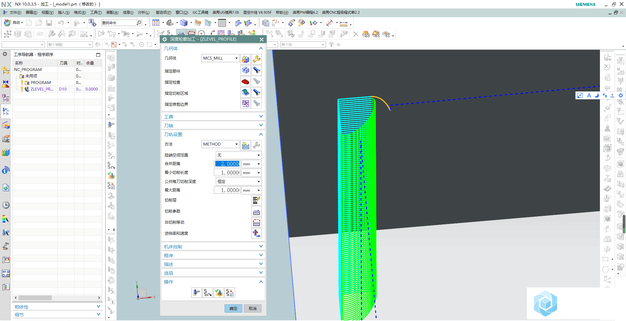Image resolution: width=626 pixels, height=321 pixels.
Task: Click the operation navigator settings gear
Action: coord(5,54)
